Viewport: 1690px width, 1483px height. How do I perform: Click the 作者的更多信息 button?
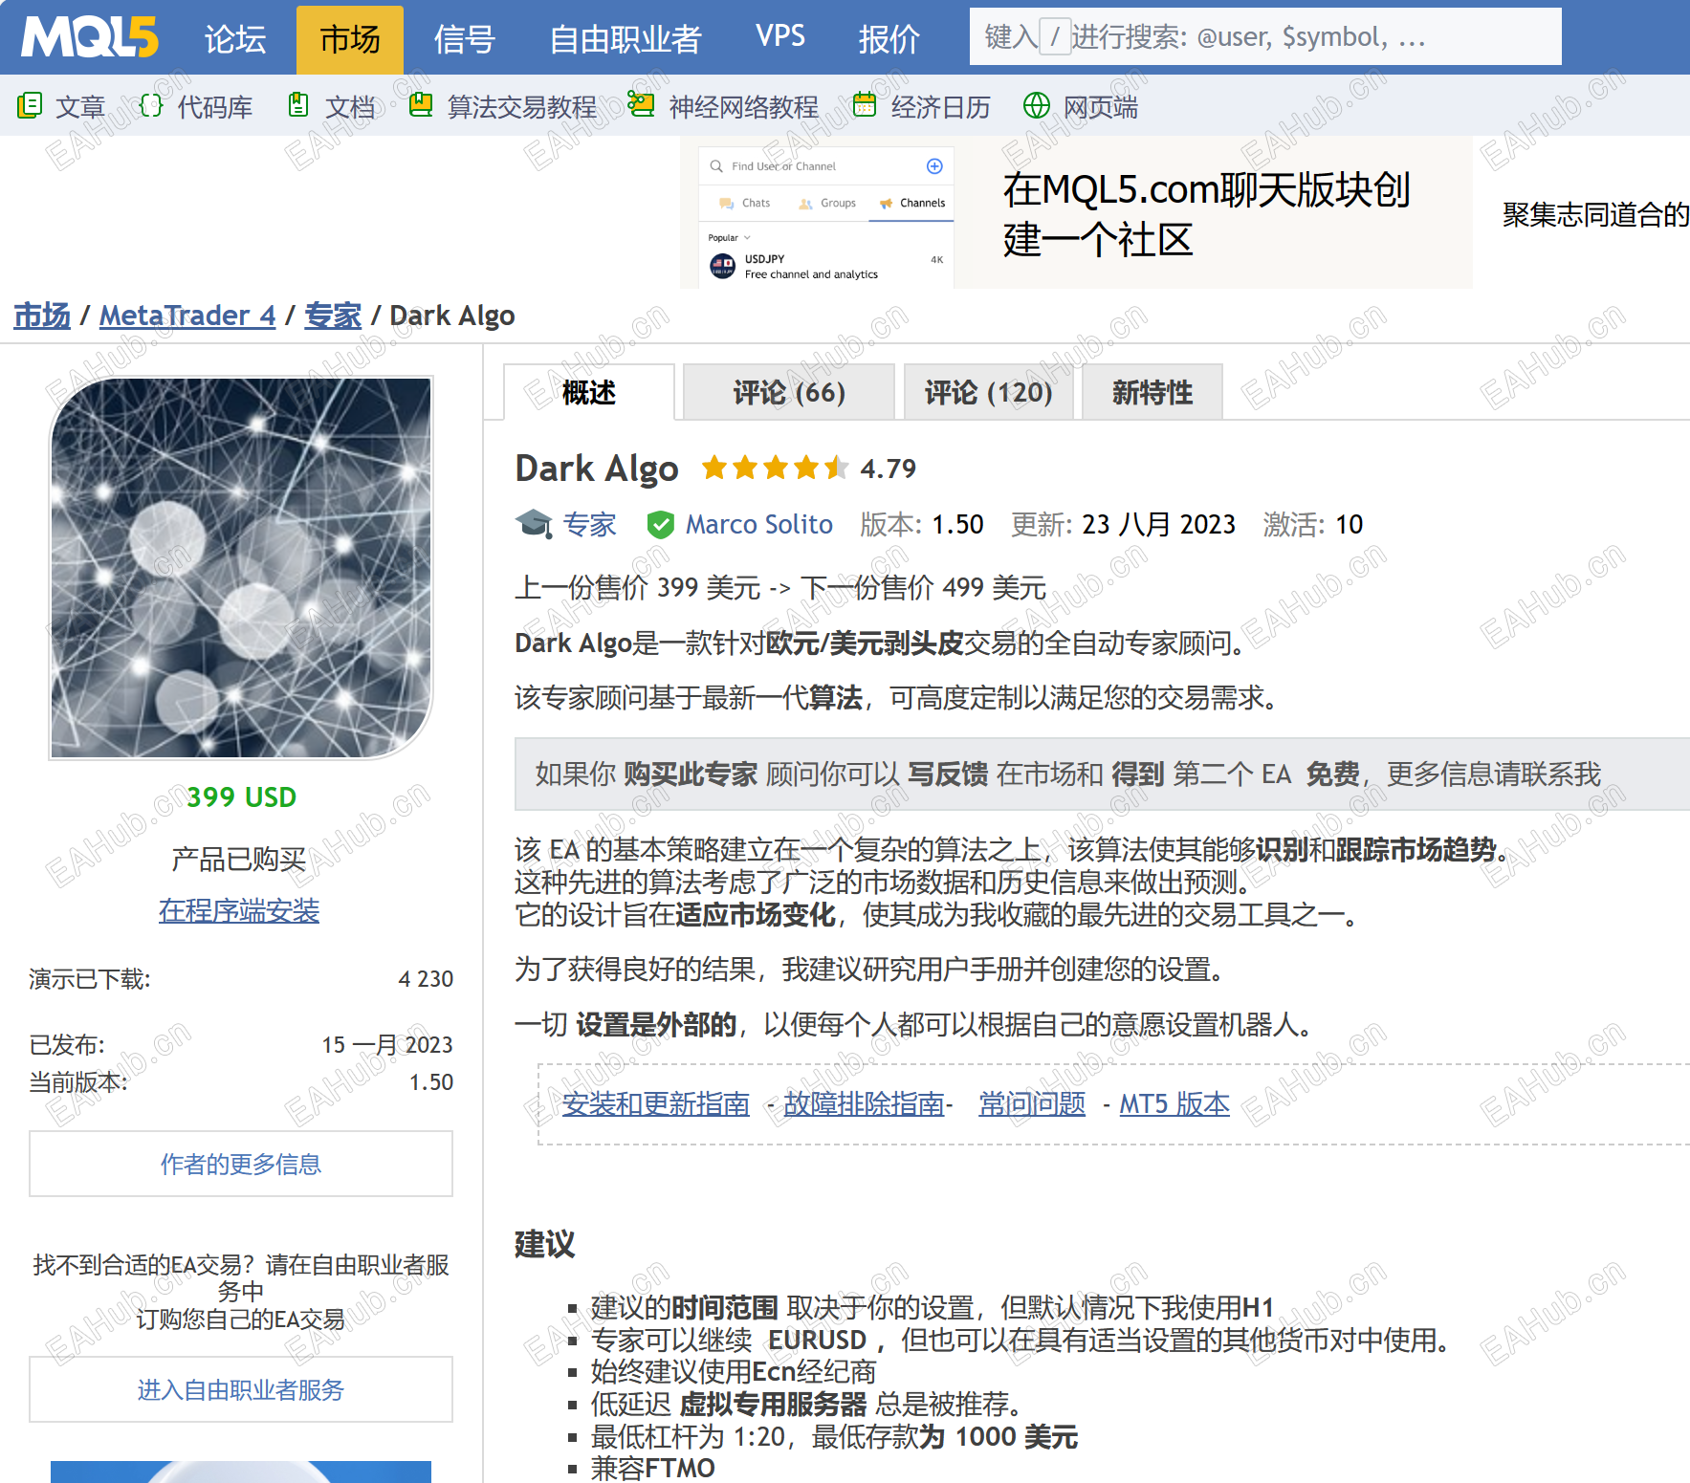click(241, 1164)
